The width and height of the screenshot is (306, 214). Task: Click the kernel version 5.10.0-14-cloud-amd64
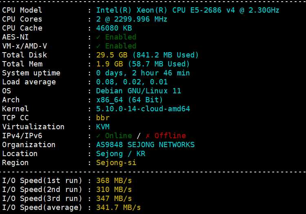coord(143,109)
